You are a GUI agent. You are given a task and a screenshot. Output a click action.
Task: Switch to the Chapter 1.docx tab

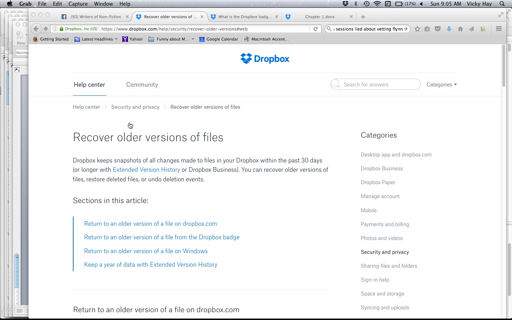click(320, 17)
